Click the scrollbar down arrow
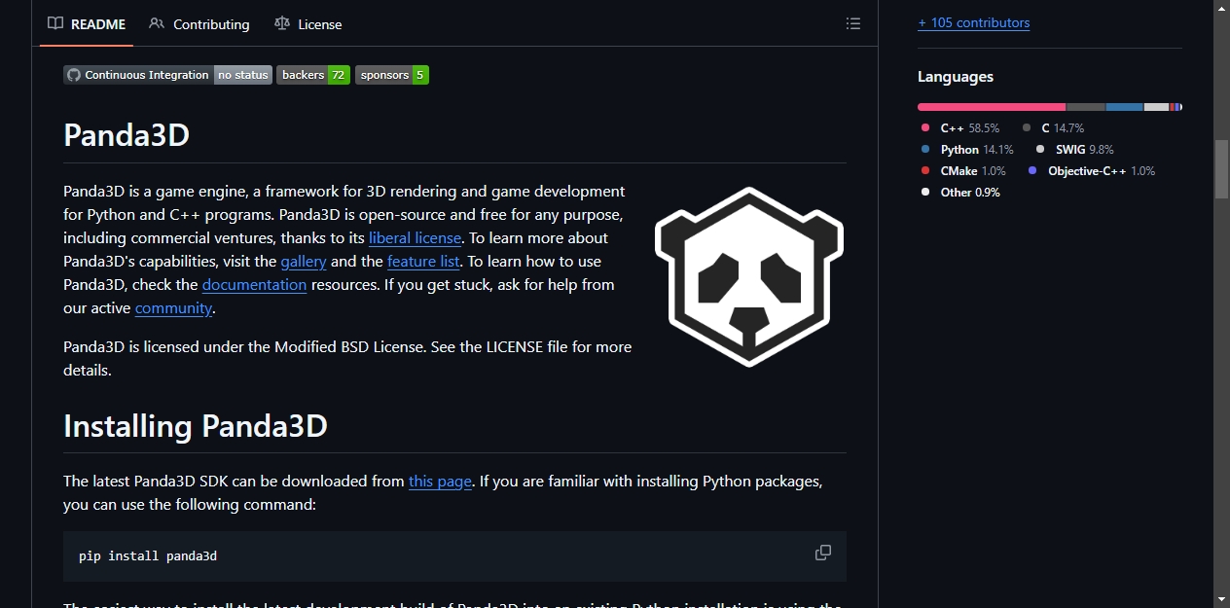Viewport: 1230px width, 608px height. click(1221, 599)
